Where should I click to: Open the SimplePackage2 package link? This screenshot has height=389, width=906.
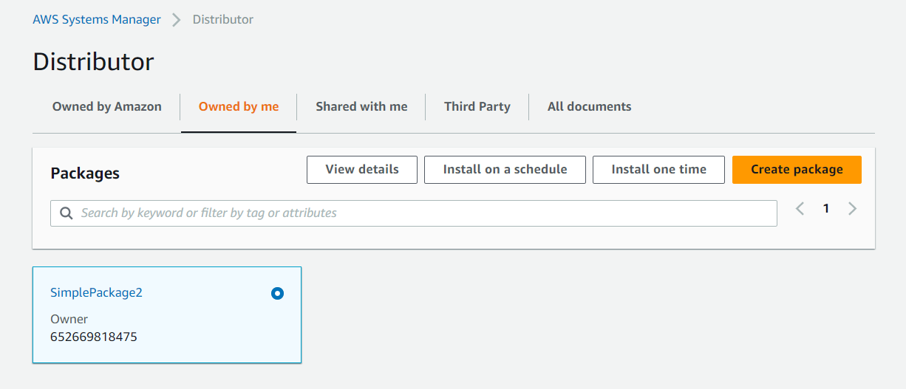pos(96,292)
